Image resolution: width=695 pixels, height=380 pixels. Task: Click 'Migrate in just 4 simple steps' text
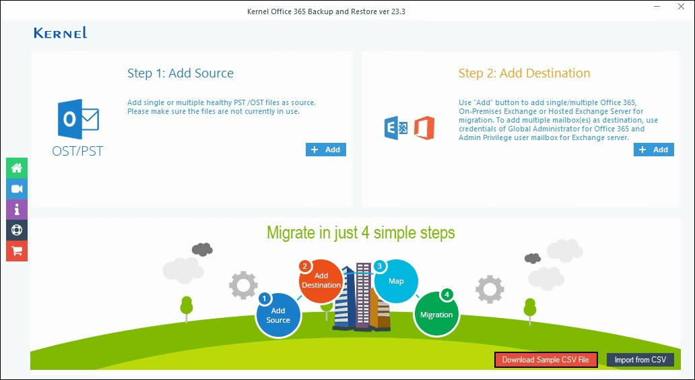point(361,233)
